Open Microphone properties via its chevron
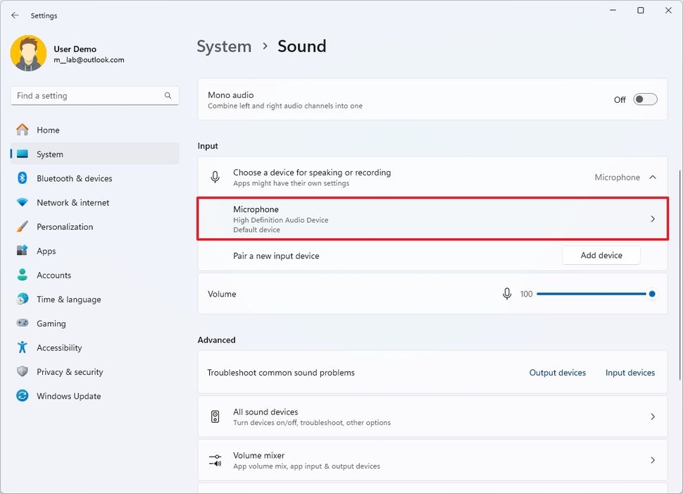Screen dimensions: 683x494 (x=652, y=218)
